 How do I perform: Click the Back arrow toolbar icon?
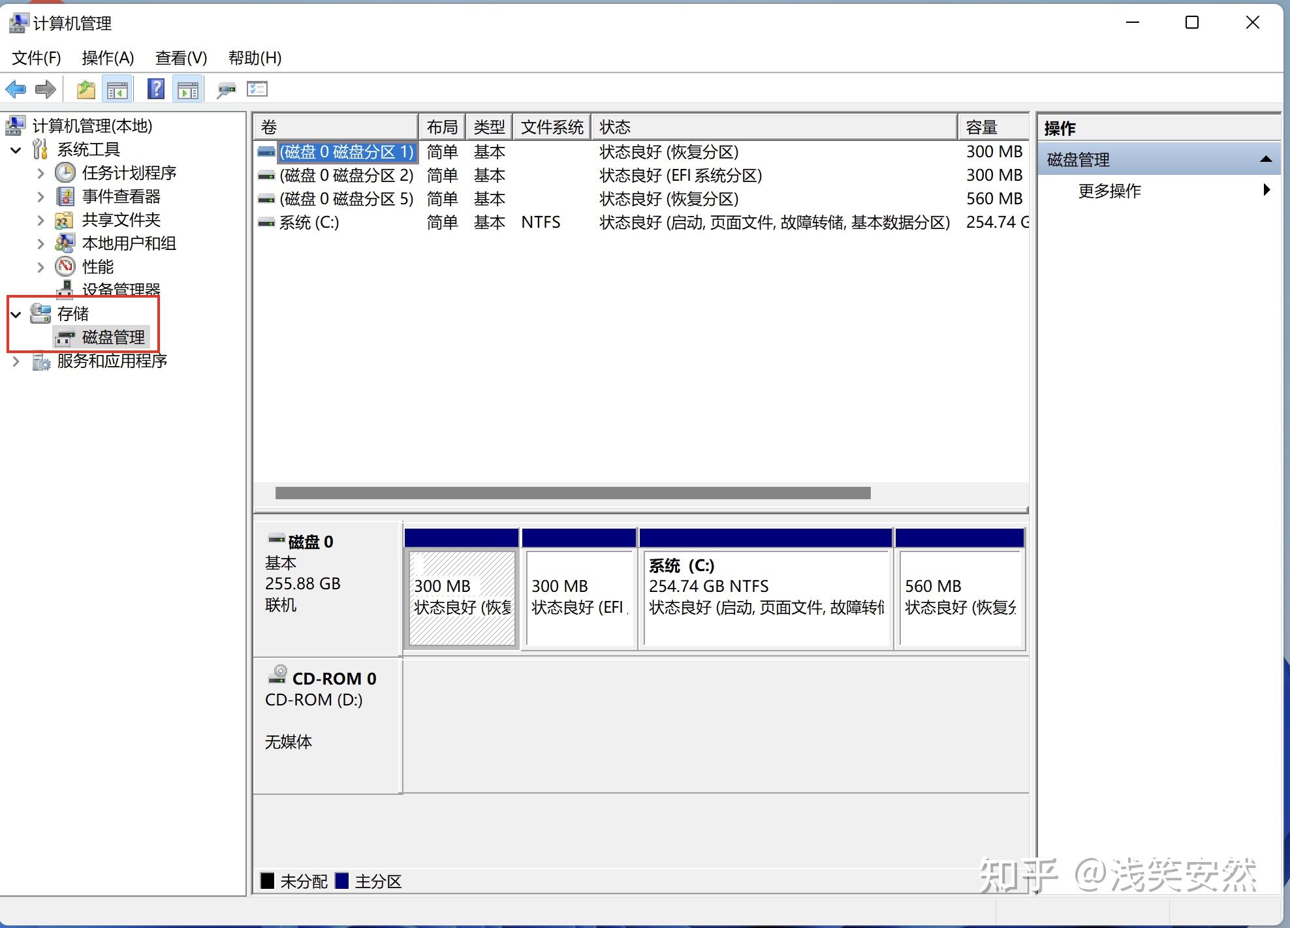[16, 89]
